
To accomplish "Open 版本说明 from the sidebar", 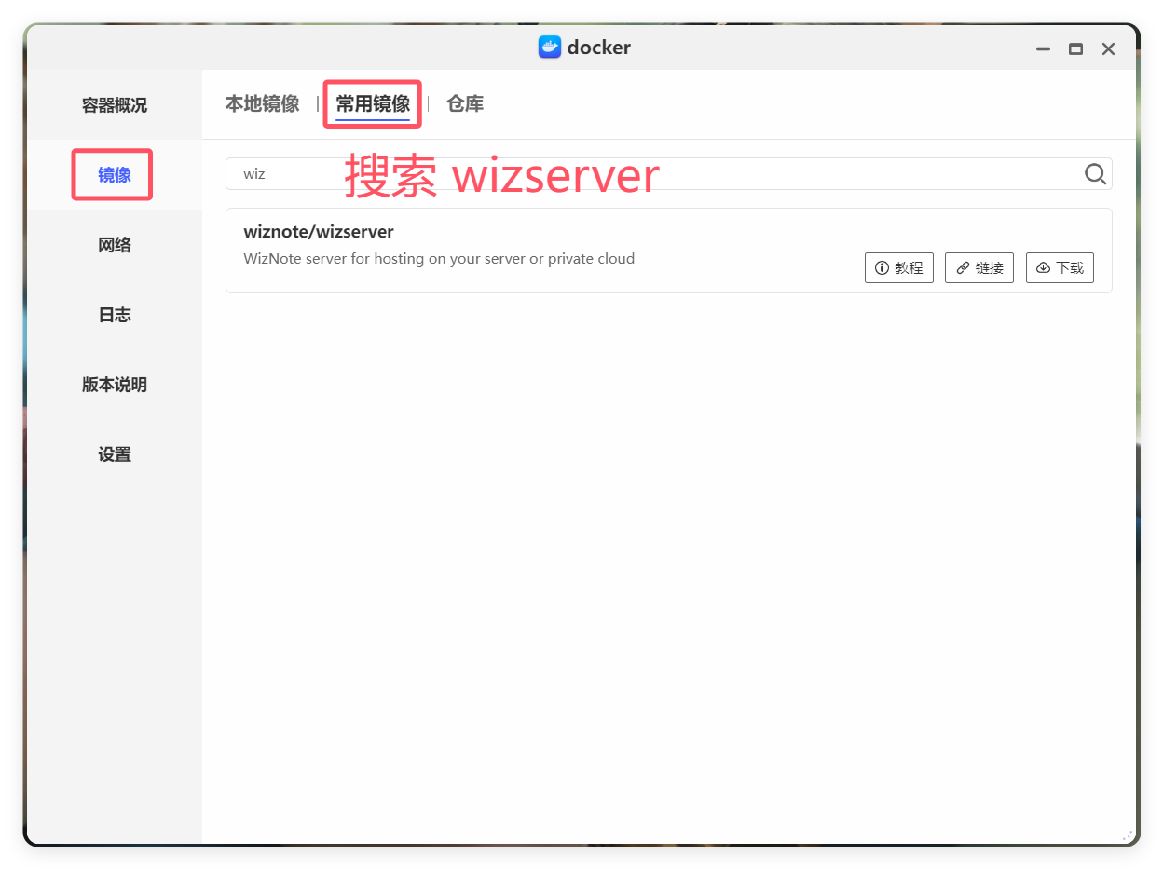I will [114, 384].
